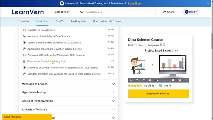Click next arrow in preview slide
The image size is (213, 120).
(152, 65)
